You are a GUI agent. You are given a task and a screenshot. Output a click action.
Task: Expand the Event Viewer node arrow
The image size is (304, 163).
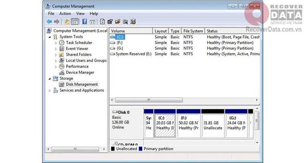pyautogui.click(x=56, y=49)
